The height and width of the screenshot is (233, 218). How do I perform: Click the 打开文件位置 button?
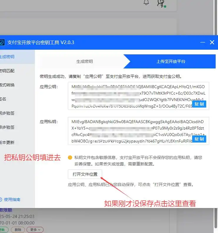click(x=85, y=174)
